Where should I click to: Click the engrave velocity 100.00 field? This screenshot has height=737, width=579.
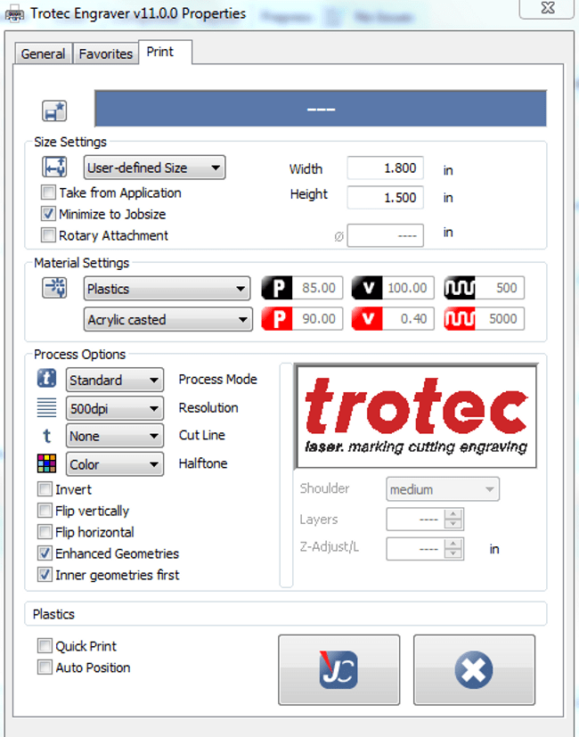coord(407,288)
